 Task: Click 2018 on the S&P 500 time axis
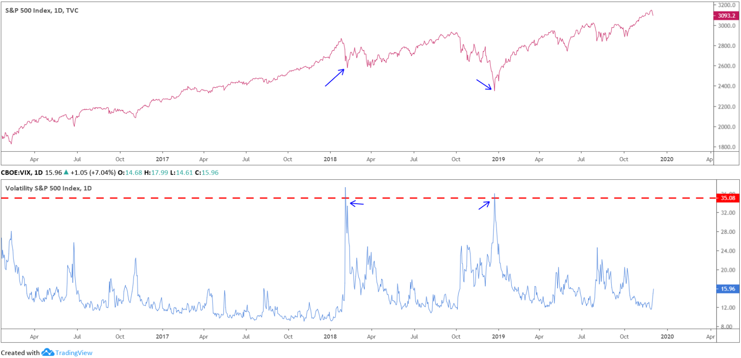click(330, 159)
